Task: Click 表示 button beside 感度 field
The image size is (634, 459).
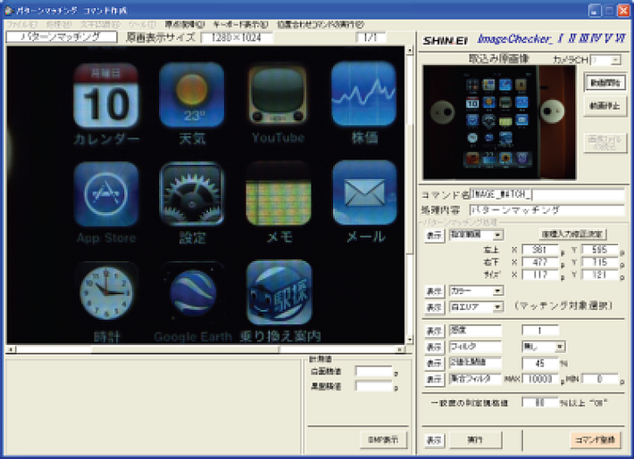Action: 434,331
